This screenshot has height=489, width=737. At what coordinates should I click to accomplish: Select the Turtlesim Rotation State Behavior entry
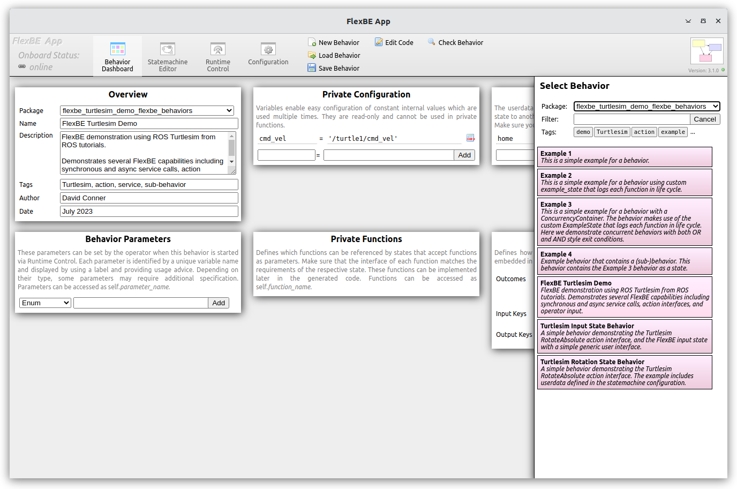625,372
